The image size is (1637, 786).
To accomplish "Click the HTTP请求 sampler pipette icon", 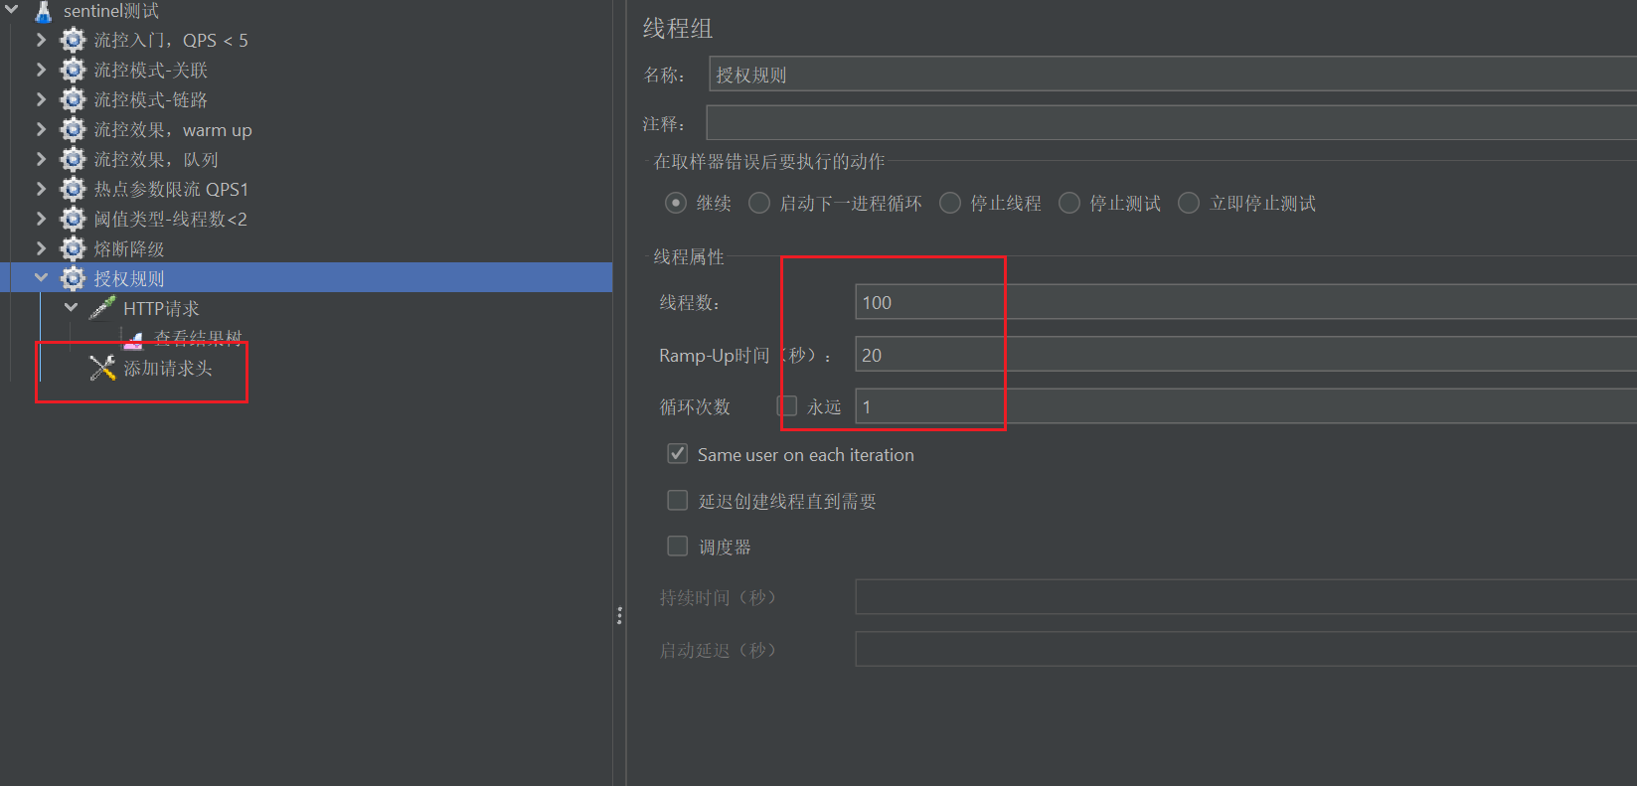I will 102,308.
